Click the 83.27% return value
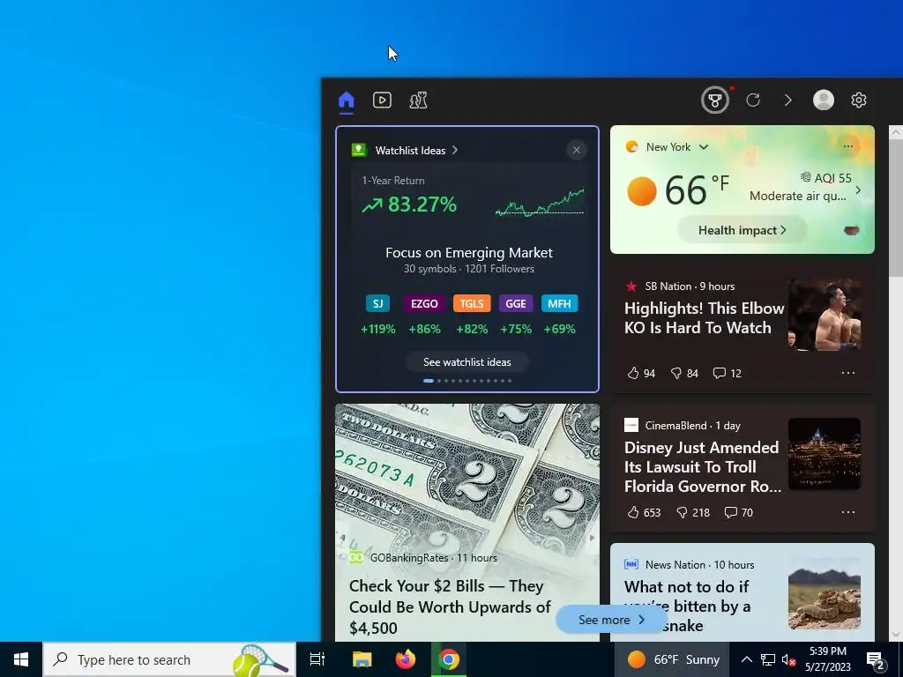The width and height of the screenshot is (903, 677). click(422, 205)
